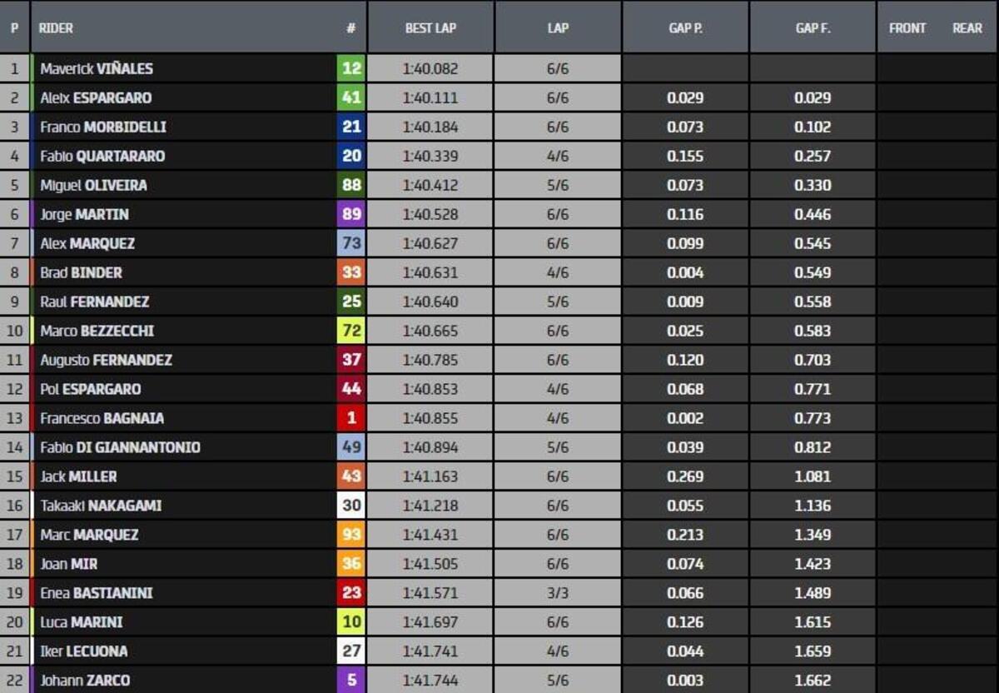Open rider Fabio QUARTARARO

[x=102, y=156]
